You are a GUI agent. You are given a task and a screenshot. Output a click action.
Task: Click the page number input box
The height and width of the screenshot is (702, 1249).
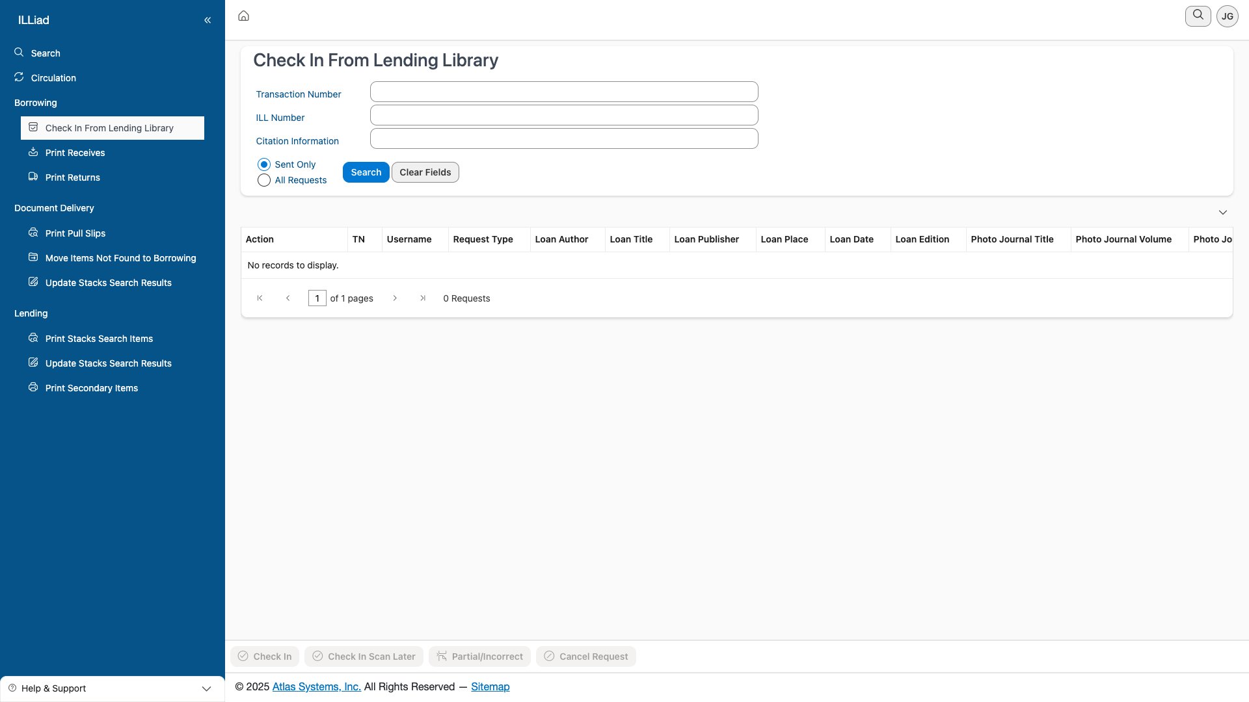coord(317,298)
